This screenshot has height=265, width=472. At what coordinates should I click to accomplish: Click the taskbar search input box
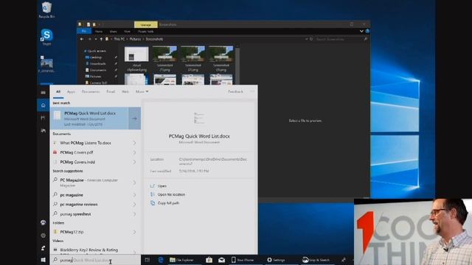click(95, 260)
